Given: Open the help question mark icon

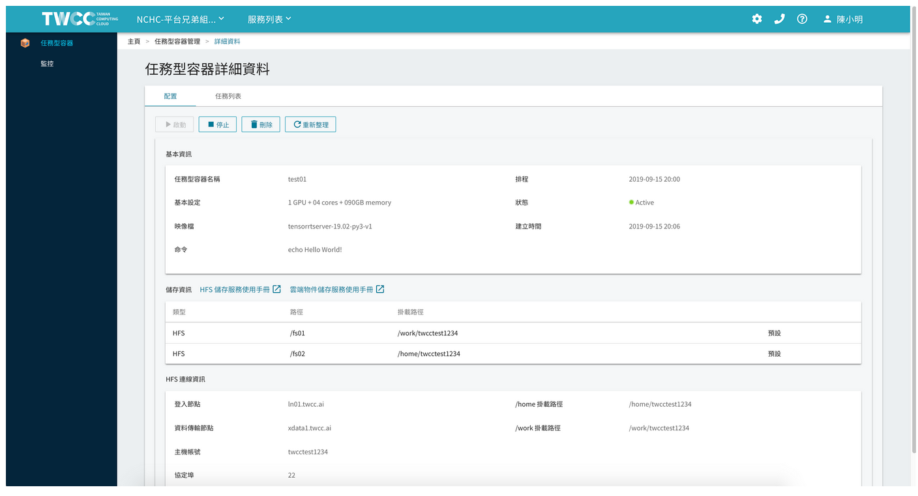Looking at the screenshot, I should [x=802, y=19].
